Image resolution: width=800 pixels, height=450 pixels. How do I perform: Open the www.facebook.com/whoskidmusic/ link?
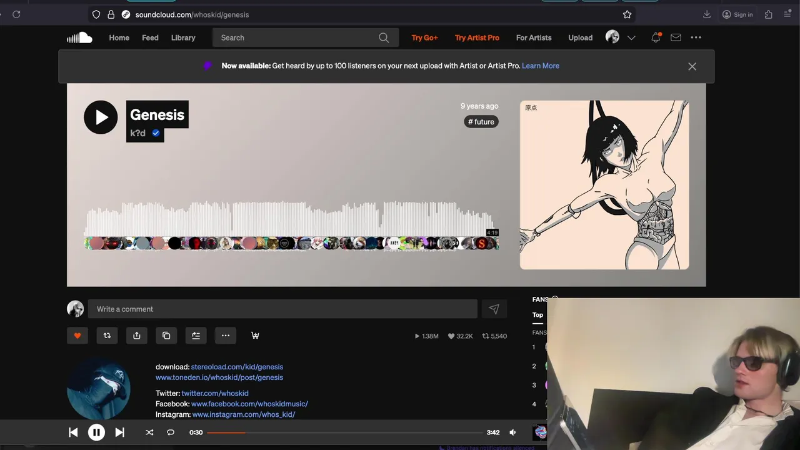click(x=249, y=404)
